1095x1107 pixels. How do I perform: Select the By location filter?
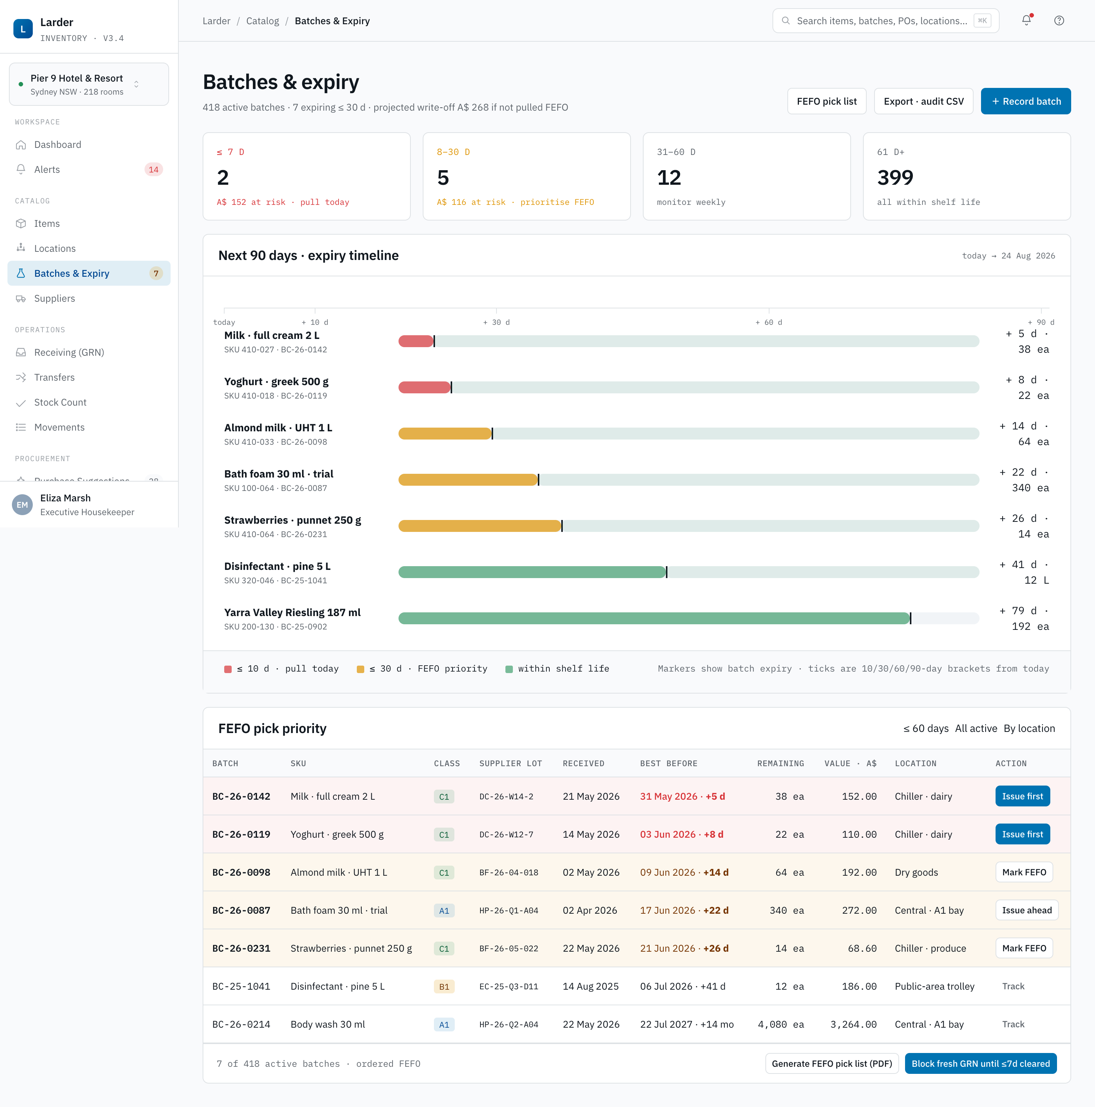coord(1029,728)
